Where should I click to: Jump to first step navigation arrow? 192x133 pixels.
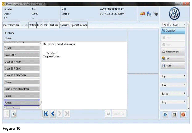(x=46, y=114)
